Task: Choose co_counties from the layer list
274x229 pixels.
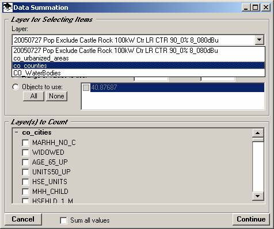Action: click(138, 66)
